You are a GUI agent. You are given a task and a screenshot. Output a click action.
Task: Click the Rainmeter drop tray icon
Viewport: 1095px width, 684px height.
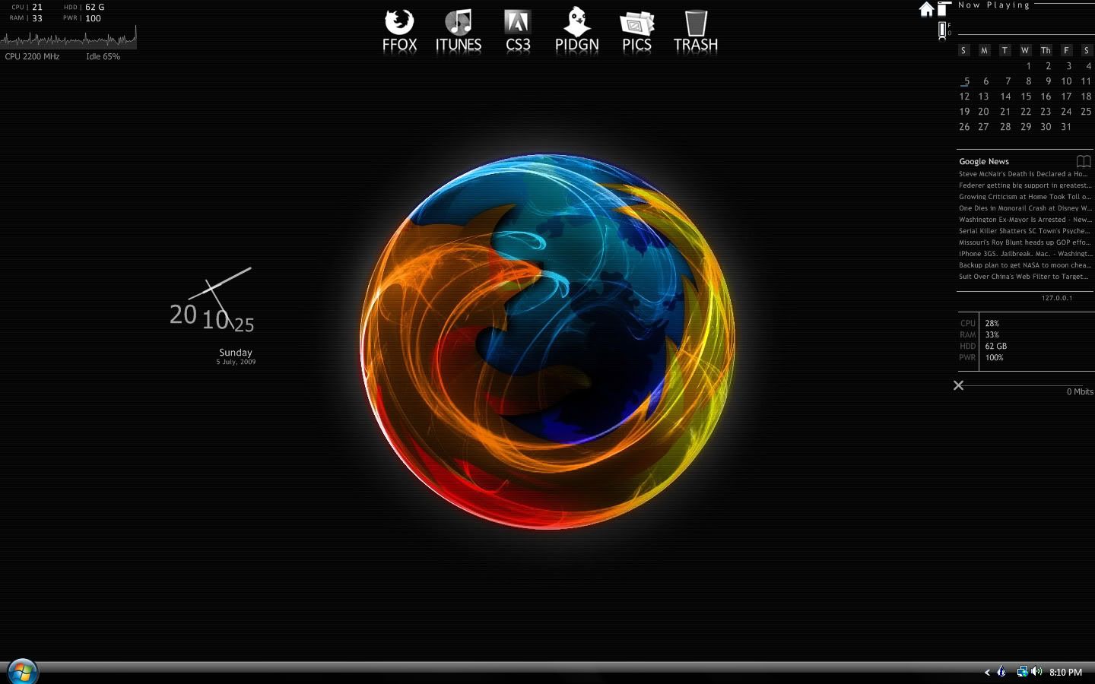pos(1001,671)
